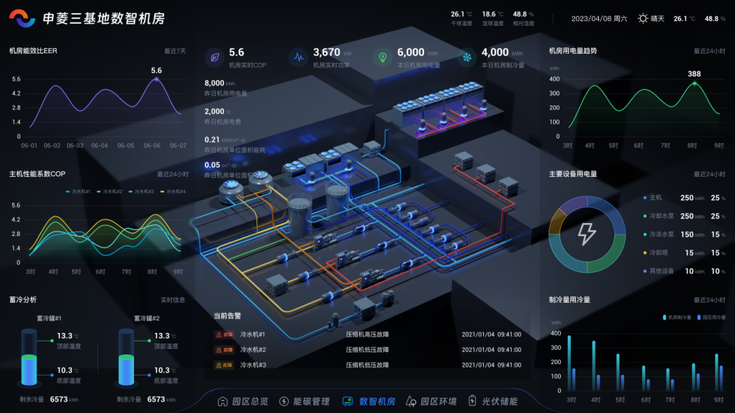
Task: Click the lightning bolt inside the donut chart
Action: tap(587, 234)
